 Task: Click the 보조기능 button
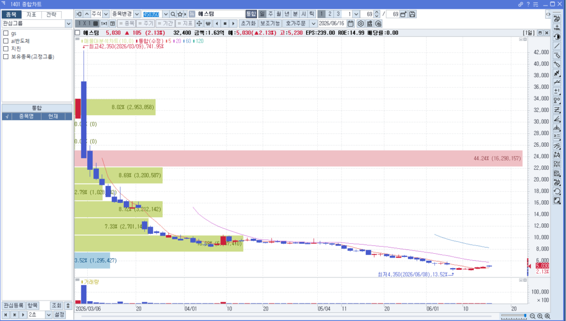click(270, 23)
